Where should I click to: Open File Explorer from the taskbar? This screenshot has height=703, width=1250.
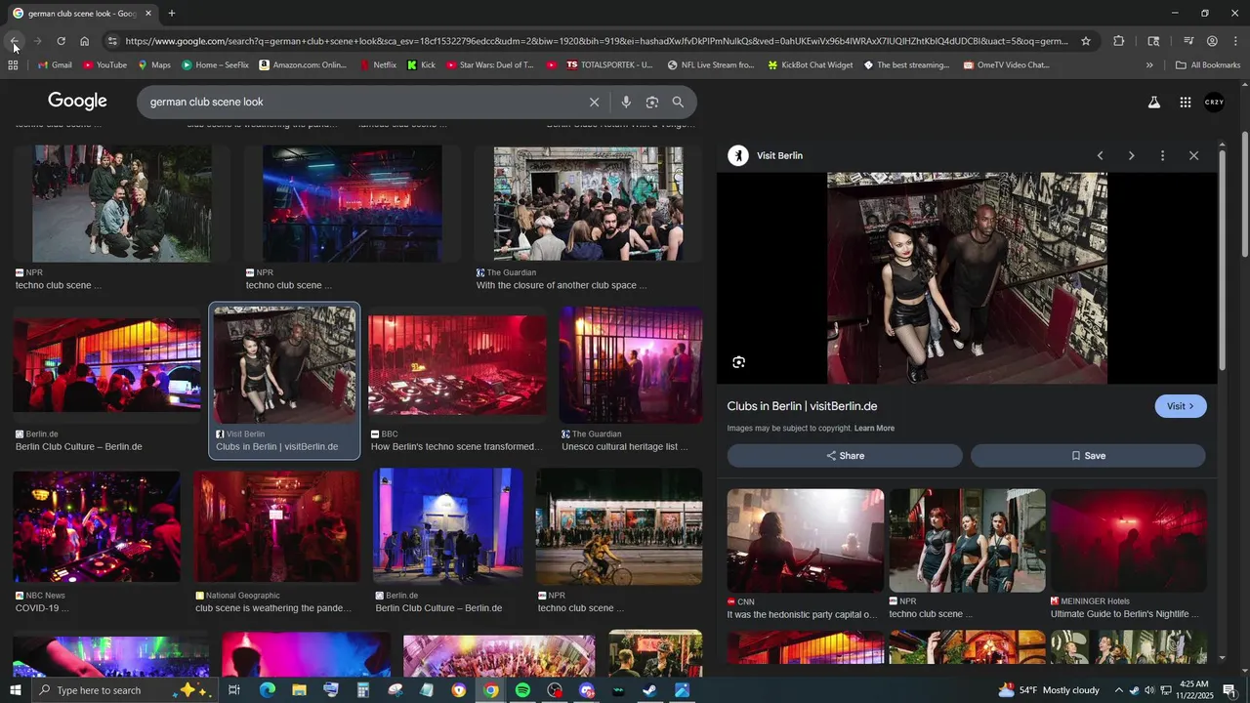(299, 690)
